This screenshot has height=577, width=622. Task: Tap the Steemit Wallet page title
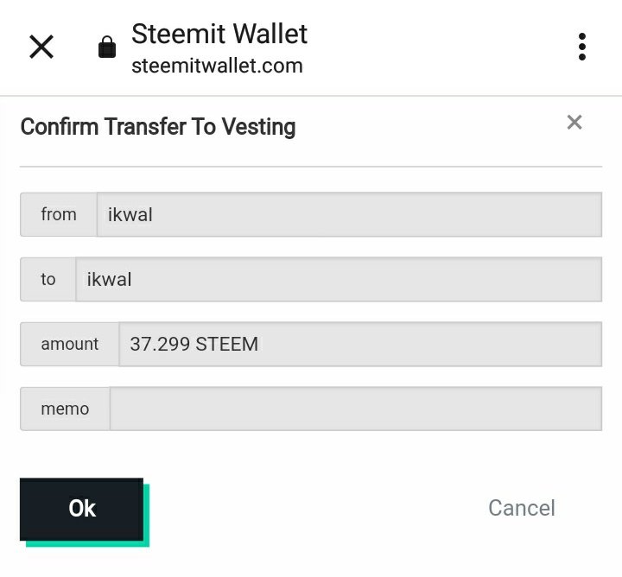point(219,34)
